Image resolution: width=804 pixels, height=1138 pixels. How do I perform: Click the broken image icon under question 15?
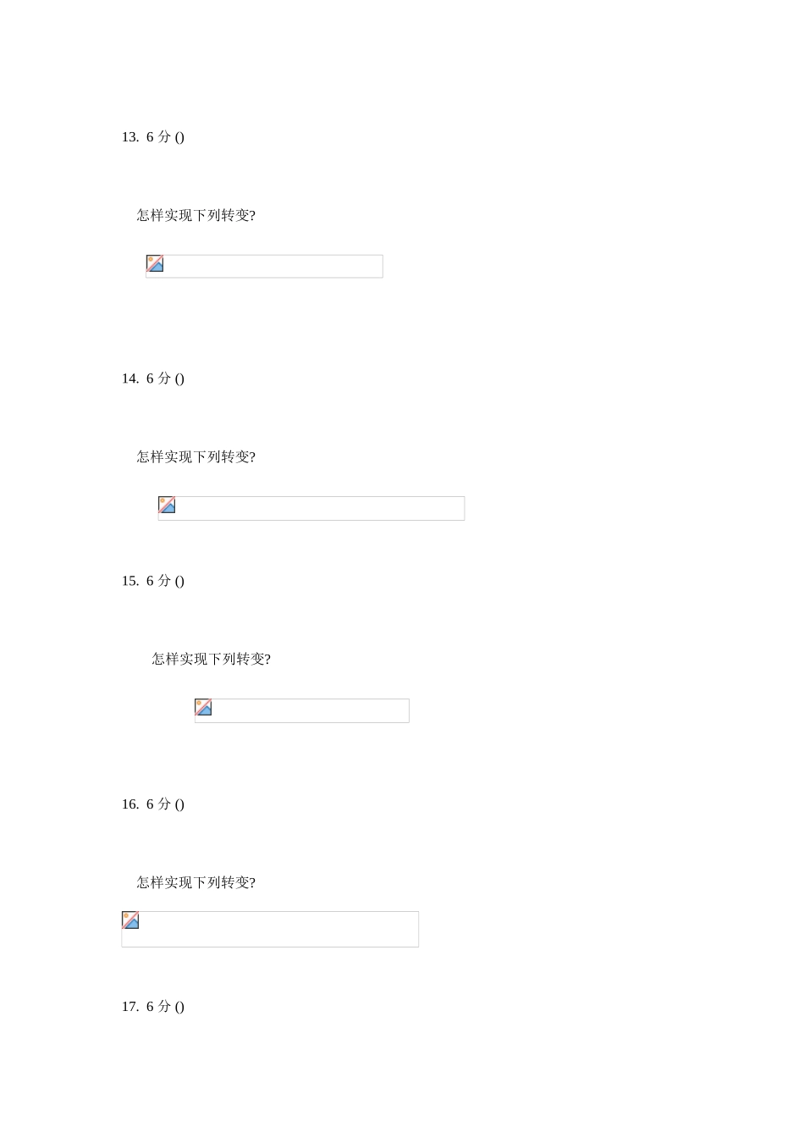pos(203,707)
